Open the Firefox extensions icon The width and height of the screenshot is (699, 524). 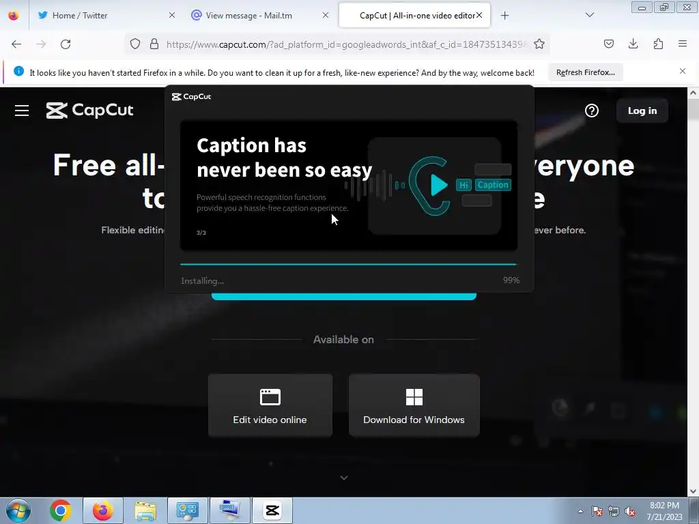tap(658, 44)
